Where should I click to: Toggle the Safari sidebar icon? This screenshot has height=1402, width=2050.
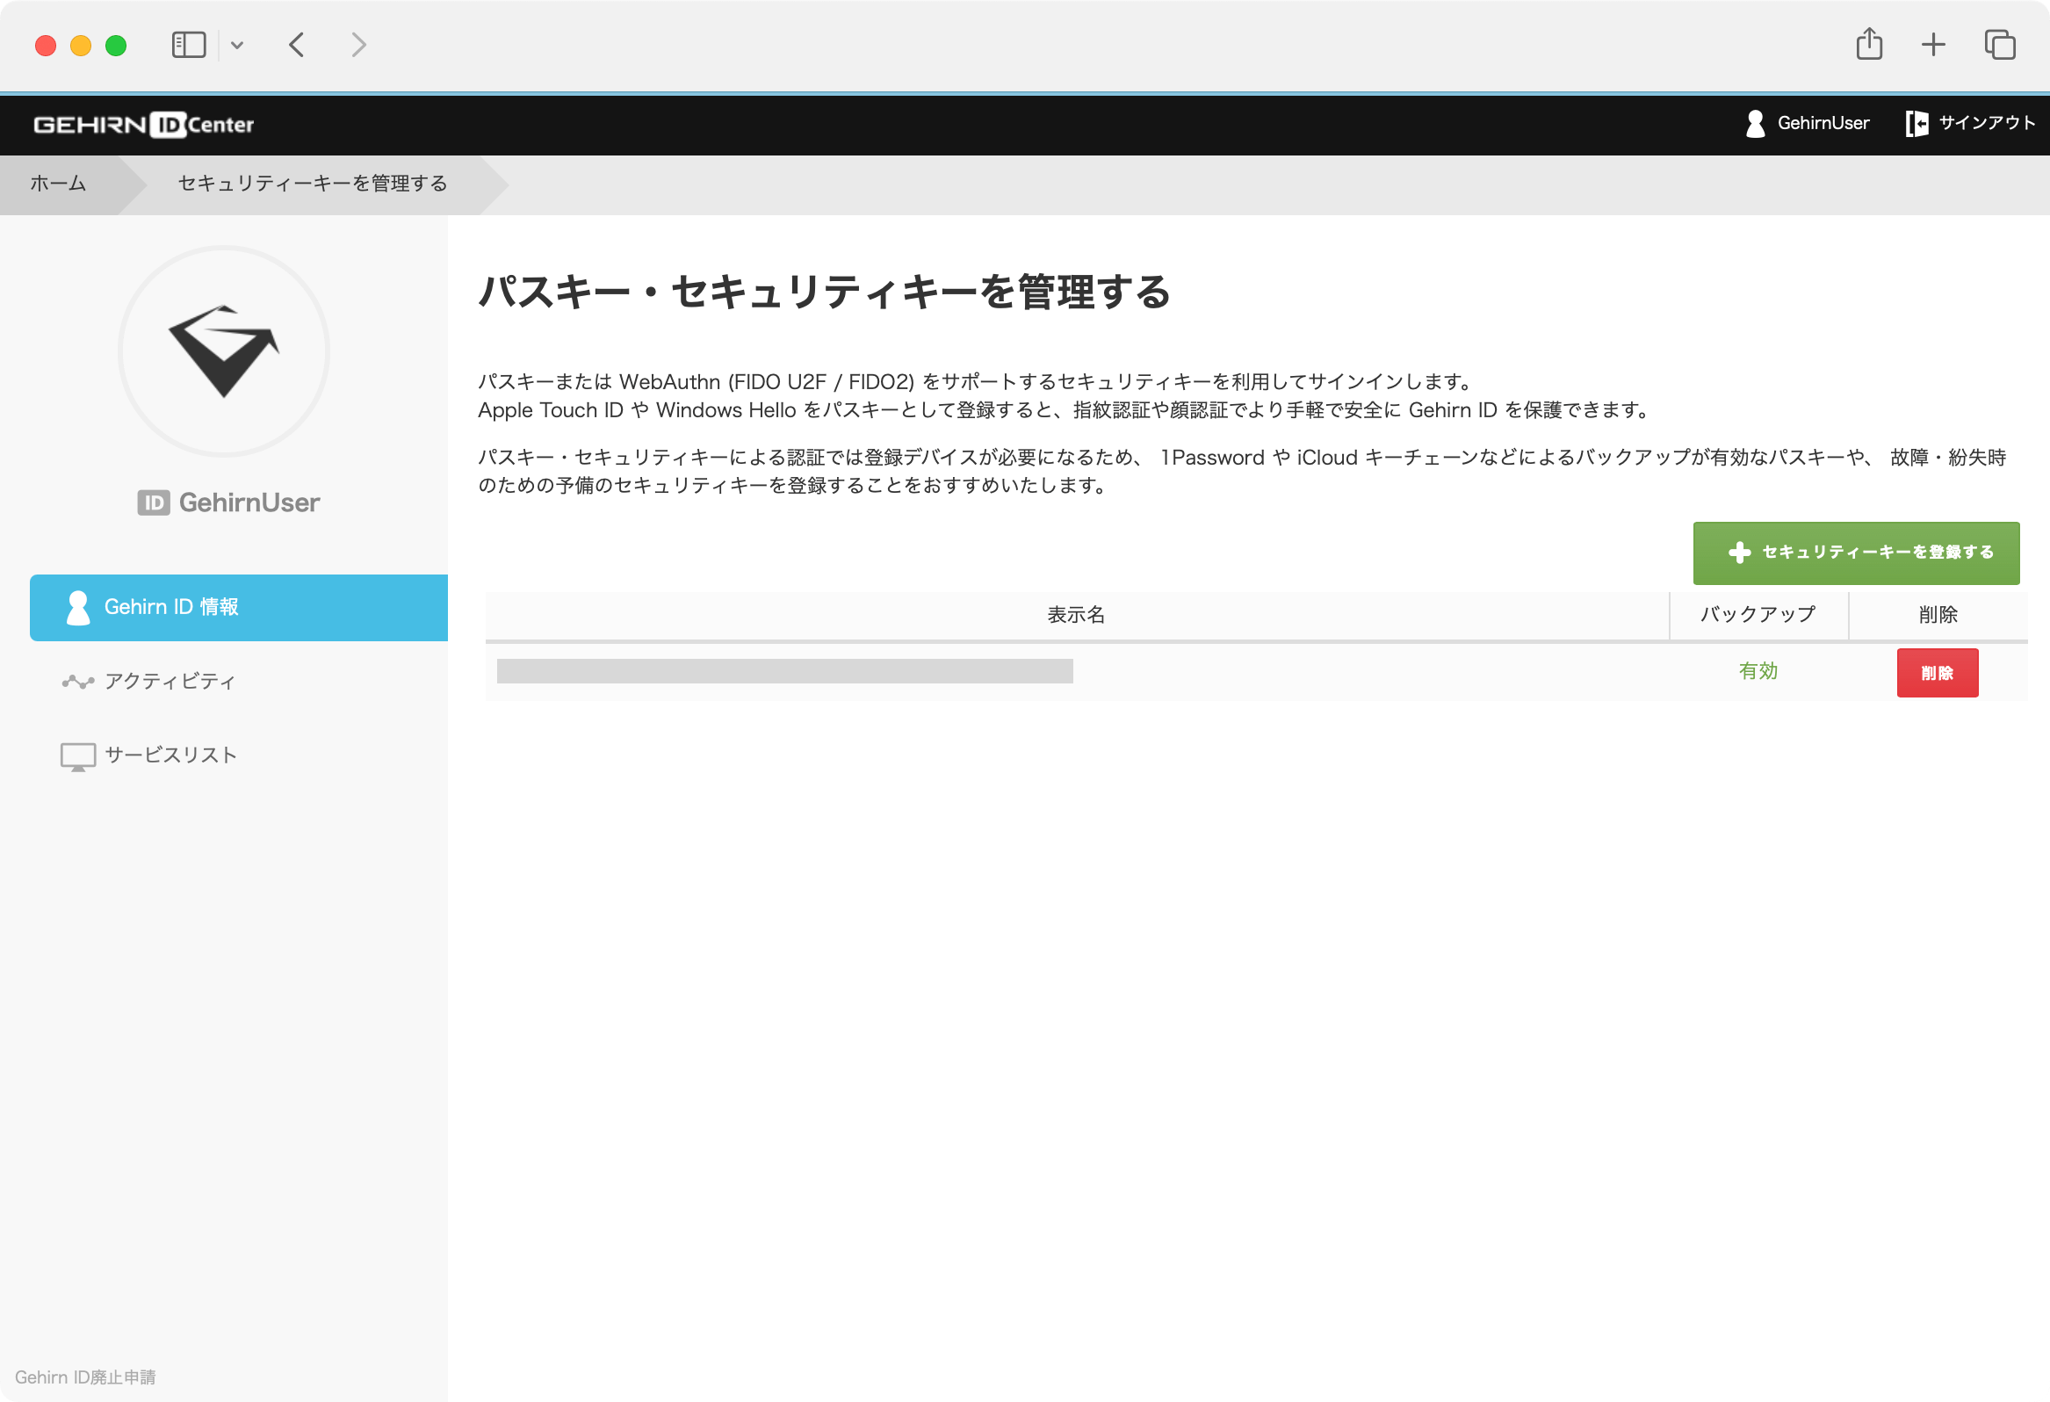coord(187,44)
